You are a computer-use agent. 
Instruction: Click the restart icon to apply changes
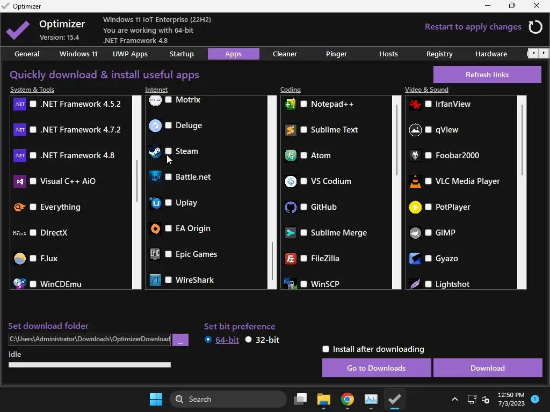tap(535, 27)
